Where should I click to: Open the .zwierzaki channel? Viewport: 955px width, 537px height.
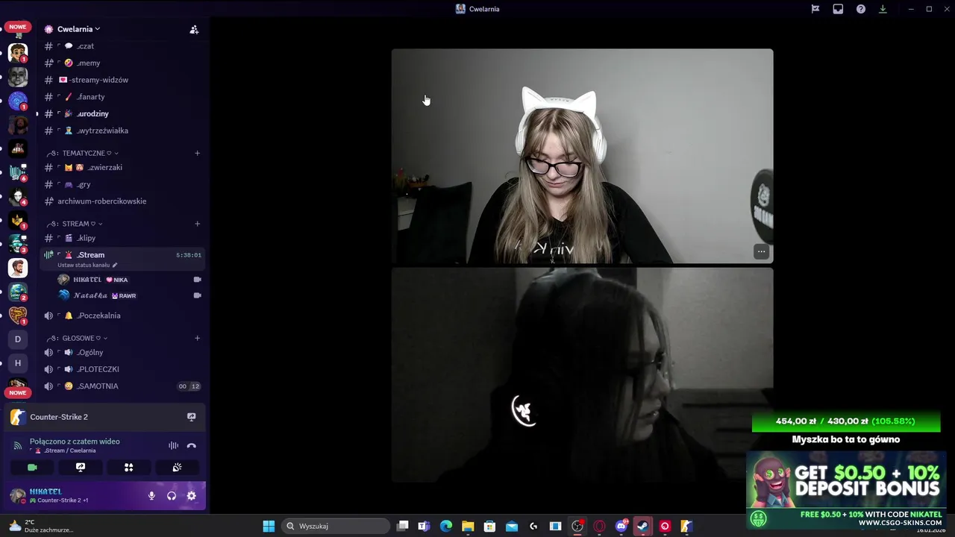click(122, 168)
